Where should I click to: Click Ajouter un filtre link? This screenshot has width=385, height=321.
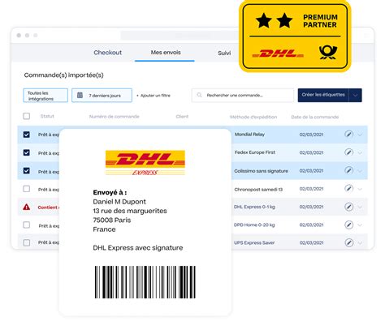click(x=154, y=96)
